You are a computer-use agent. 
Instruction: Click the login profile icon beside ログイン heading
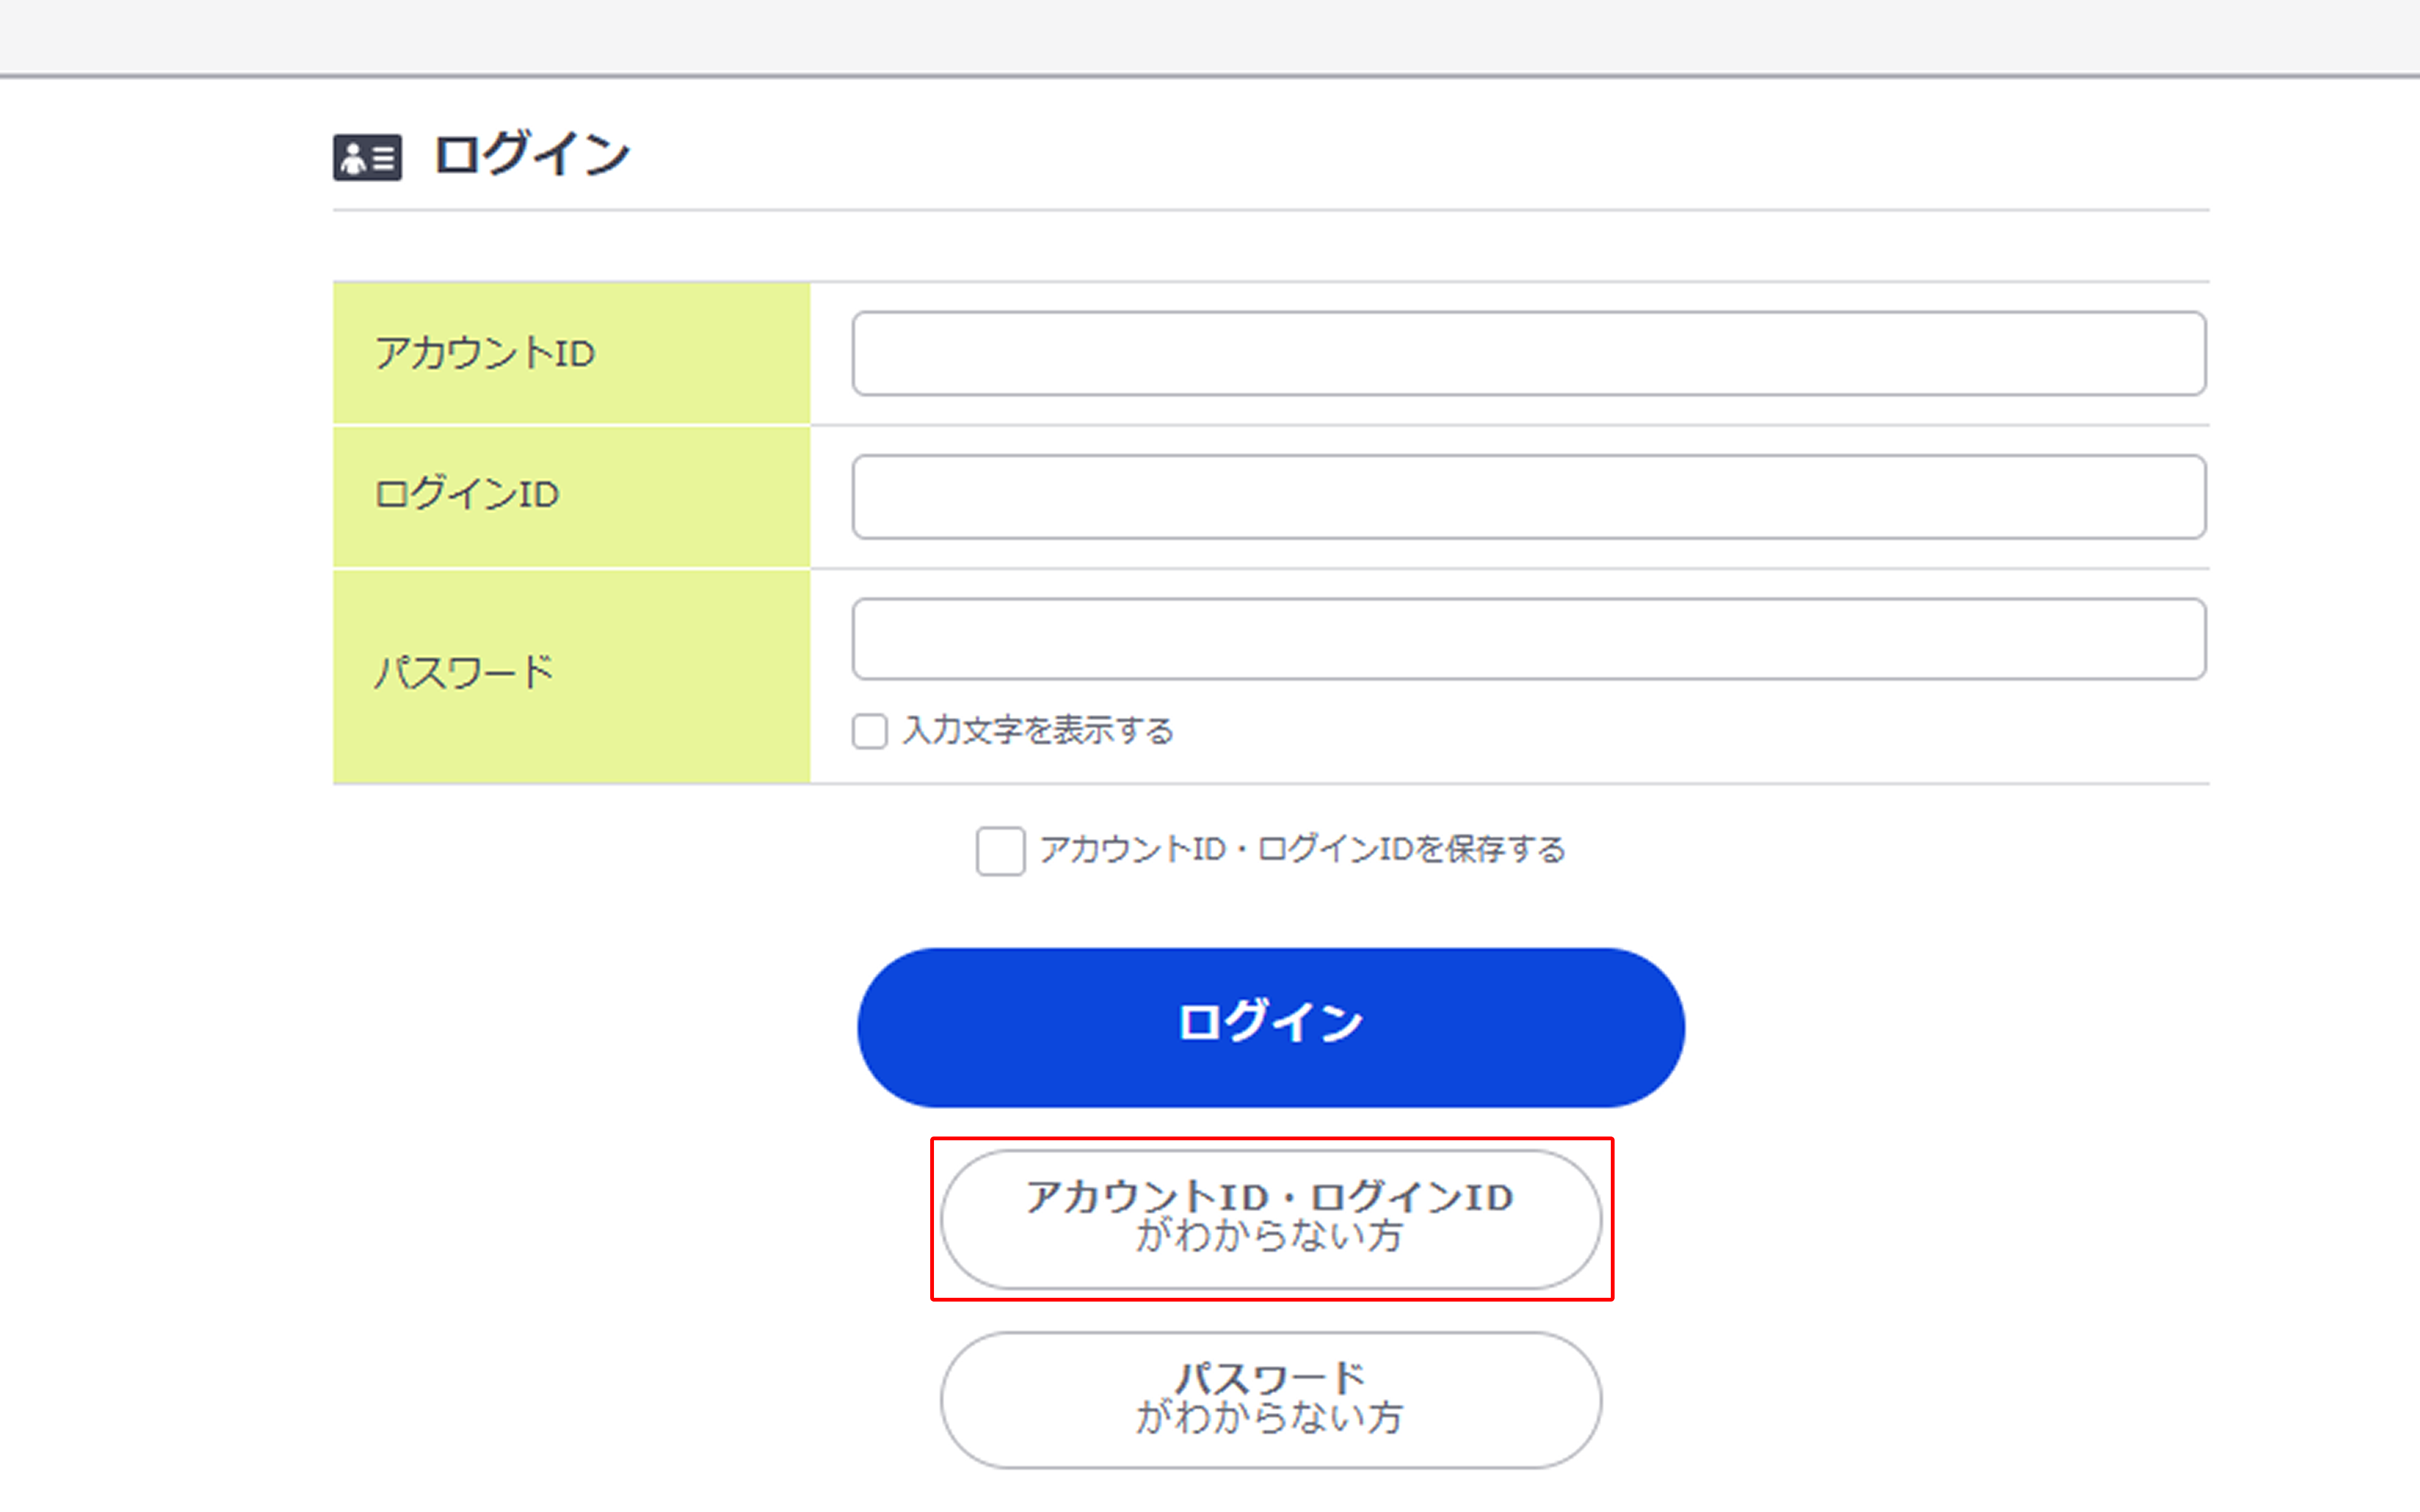367,155
